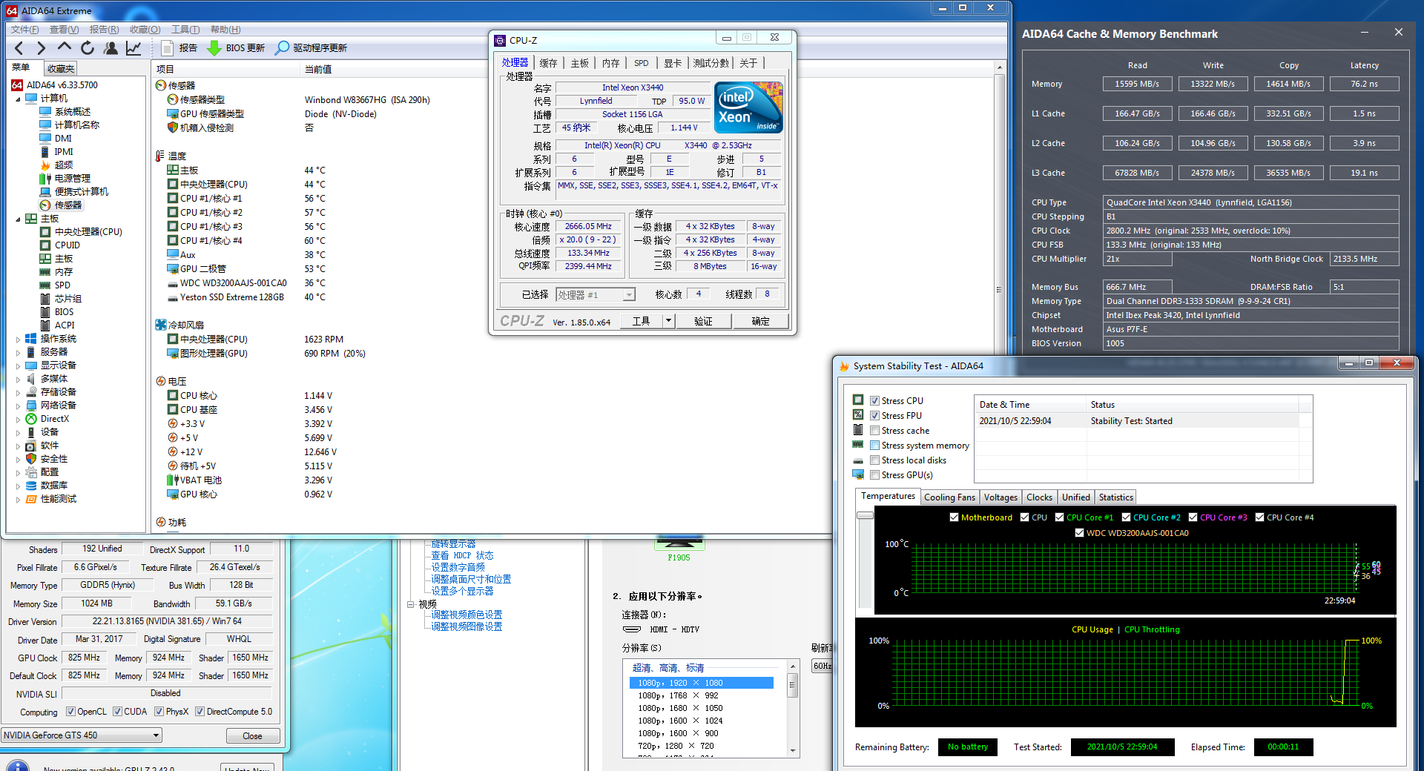Click the 验证 button in CPU-Z
1424x771 pixels.
[x=703, y=321]
